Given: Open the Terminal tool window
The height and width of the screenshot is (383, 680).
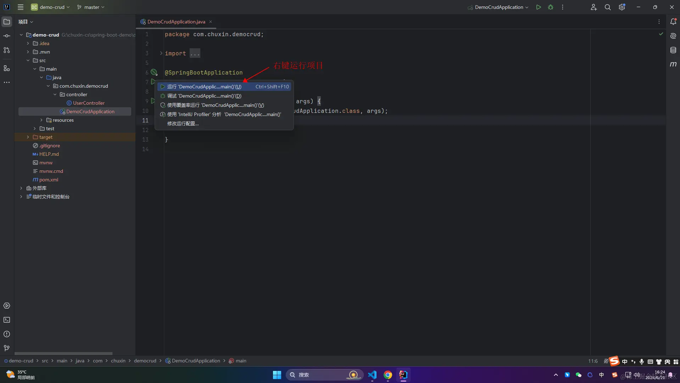Looking at the screenshot, I should [x=7, y=320].
